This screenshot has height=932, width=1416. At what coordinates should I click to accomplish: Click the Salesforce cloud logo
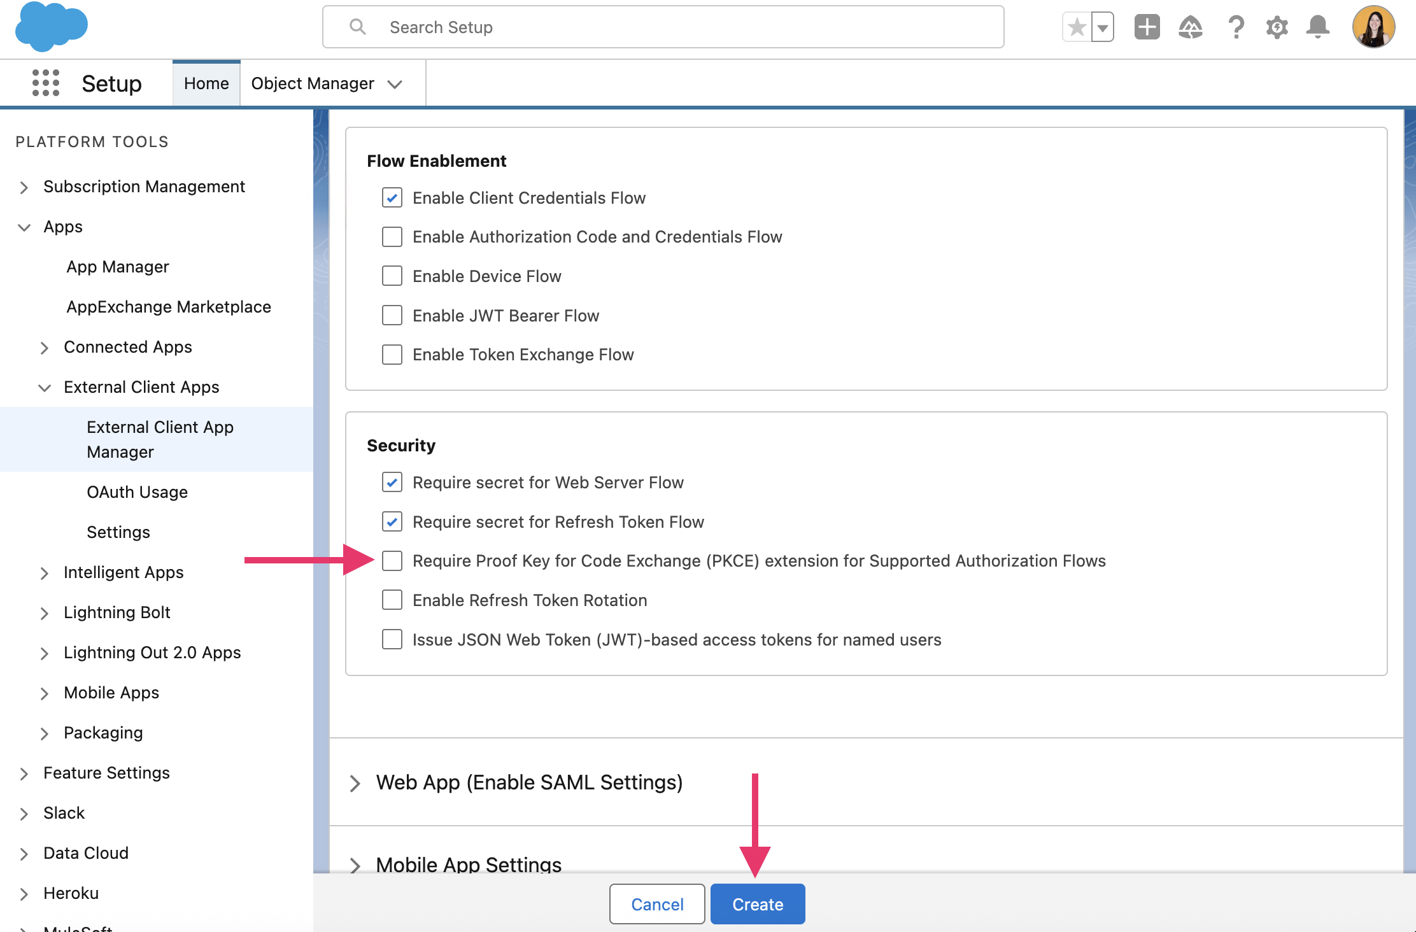(51, 27)
